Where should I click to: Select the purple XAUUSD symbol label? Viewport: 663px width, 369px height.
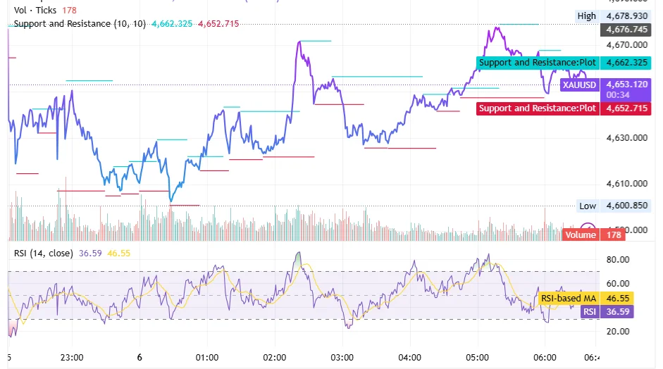[578, 85]
